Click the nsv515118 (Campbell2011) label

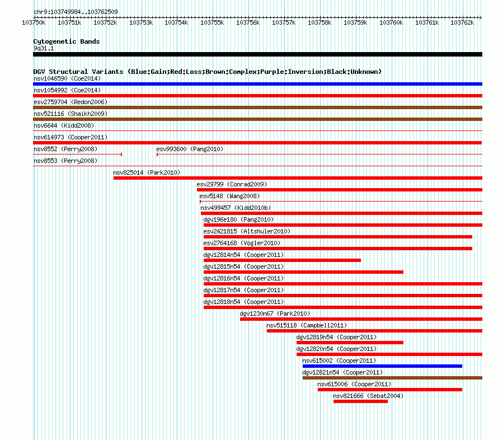click(x=307, y=325)
